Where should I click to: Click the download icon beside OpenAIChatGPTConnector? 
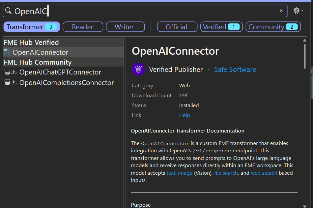tap(14, 72)
